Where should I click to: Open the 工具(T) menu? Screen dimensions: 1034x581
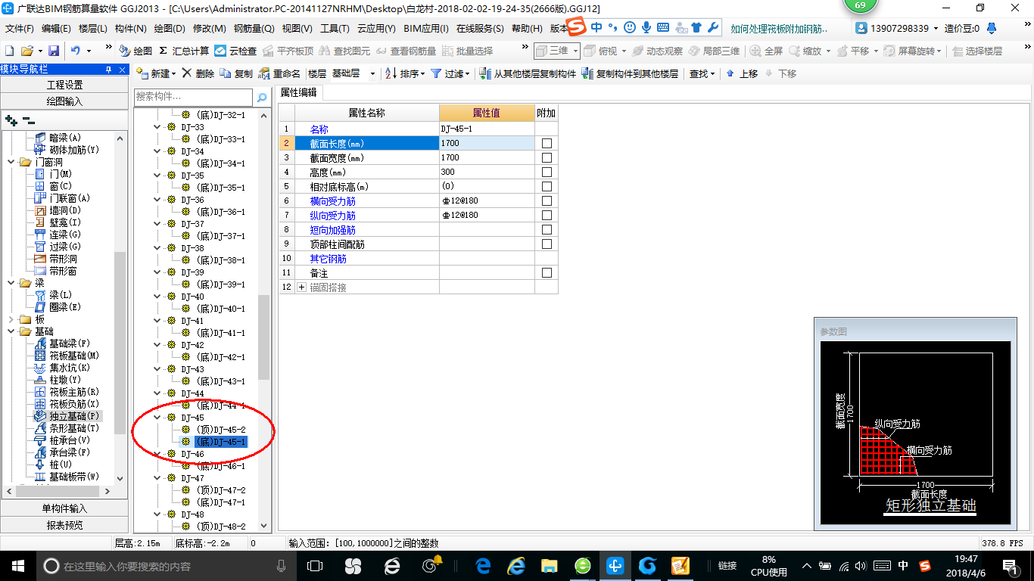pyautogui.click(x=335, y=29)
